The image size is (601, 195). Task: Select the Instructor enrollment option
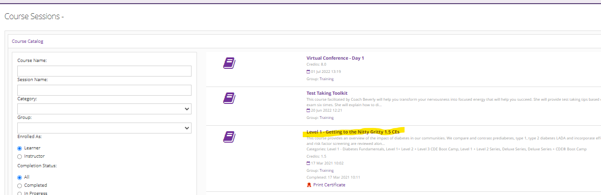(x=20, y=156)
